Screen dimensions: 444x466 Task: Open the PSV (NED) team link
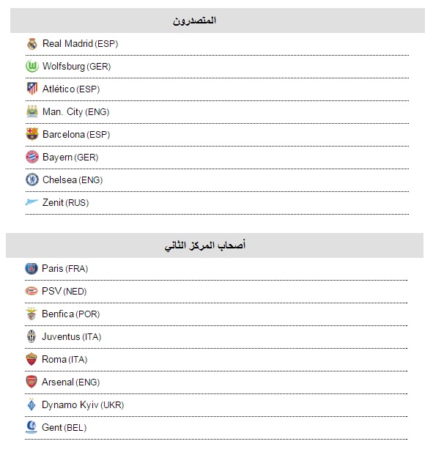coord(64,291)
